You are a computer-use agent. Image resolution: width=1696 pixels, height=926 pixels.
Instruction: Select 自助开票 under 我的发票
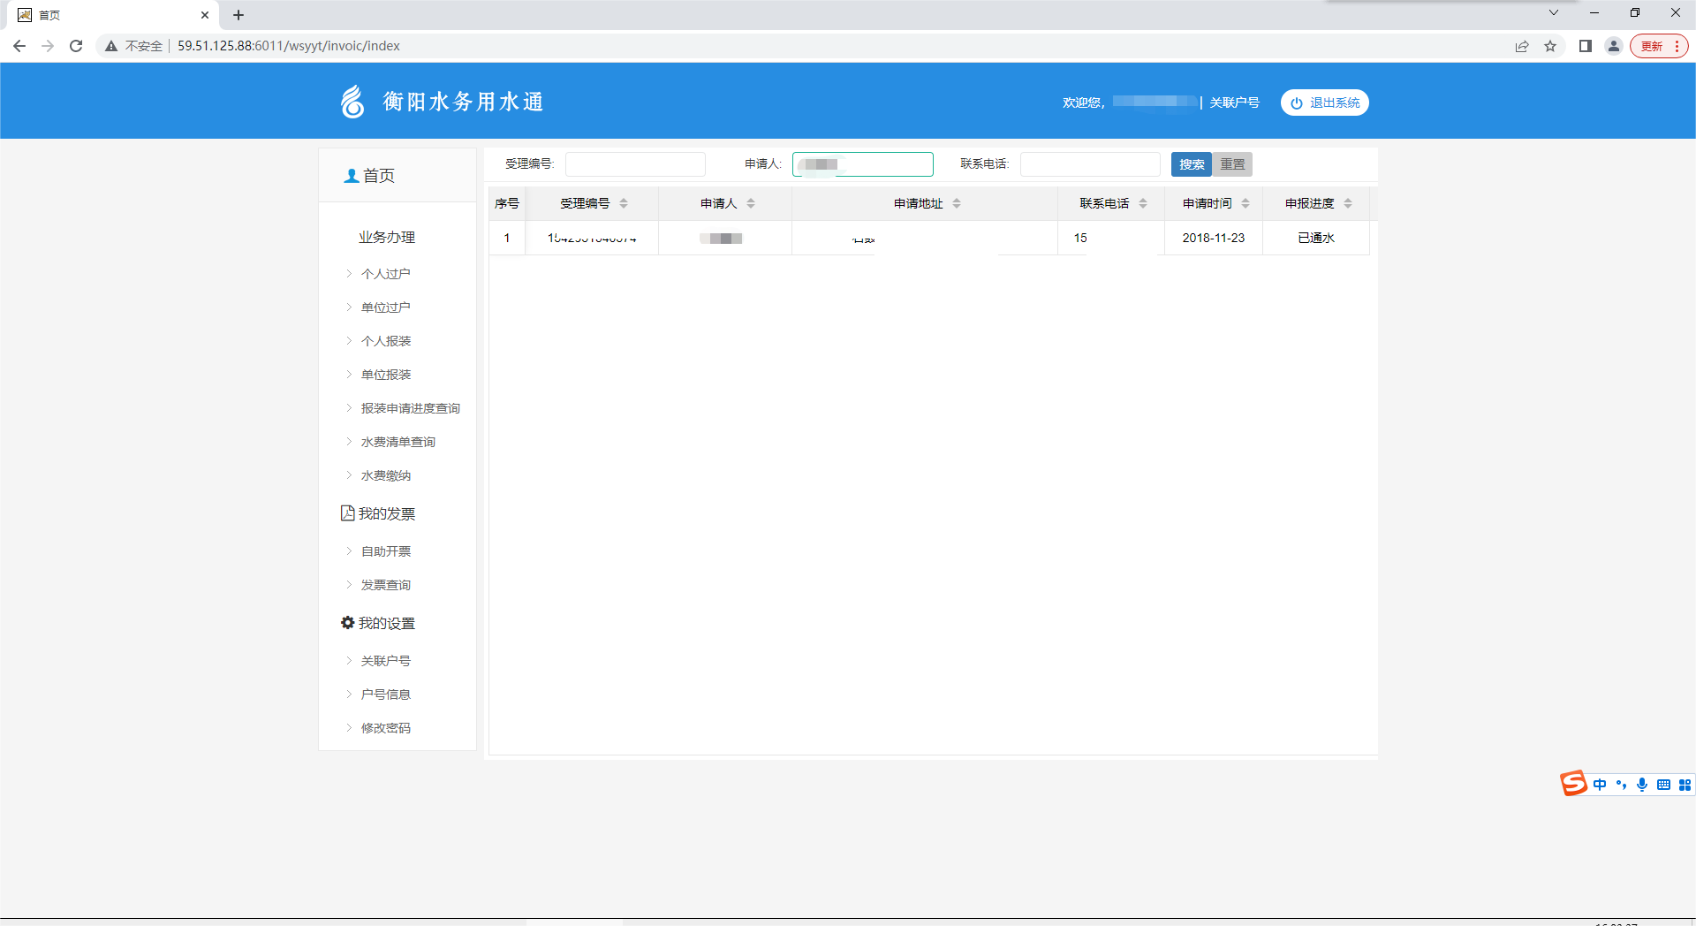(385, 551)
